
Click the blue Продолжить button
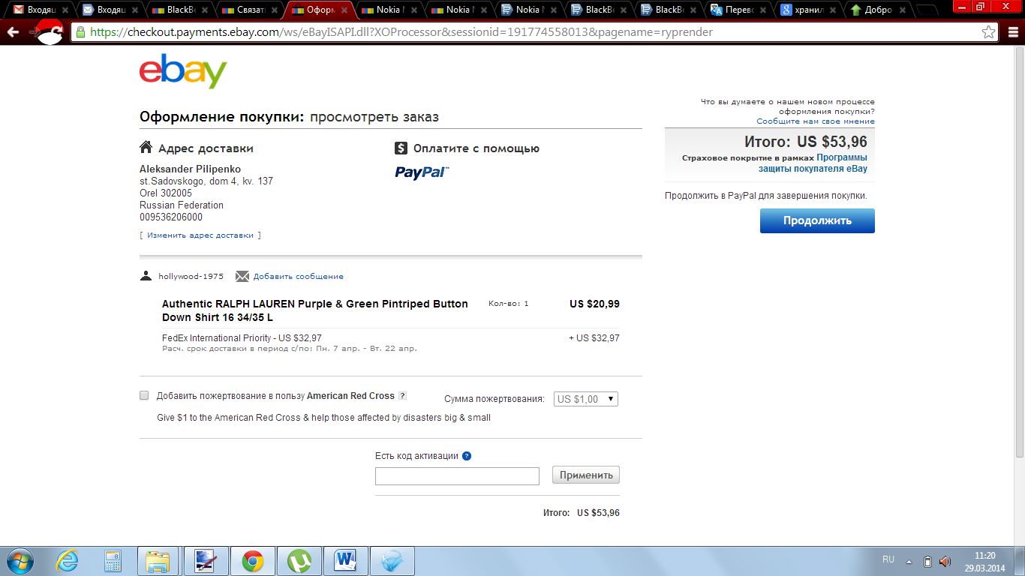point(817,220)
